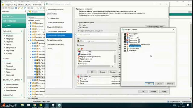Expand the Абоненты tree folder
Screen dimensions: 193x108
point(28,23)
